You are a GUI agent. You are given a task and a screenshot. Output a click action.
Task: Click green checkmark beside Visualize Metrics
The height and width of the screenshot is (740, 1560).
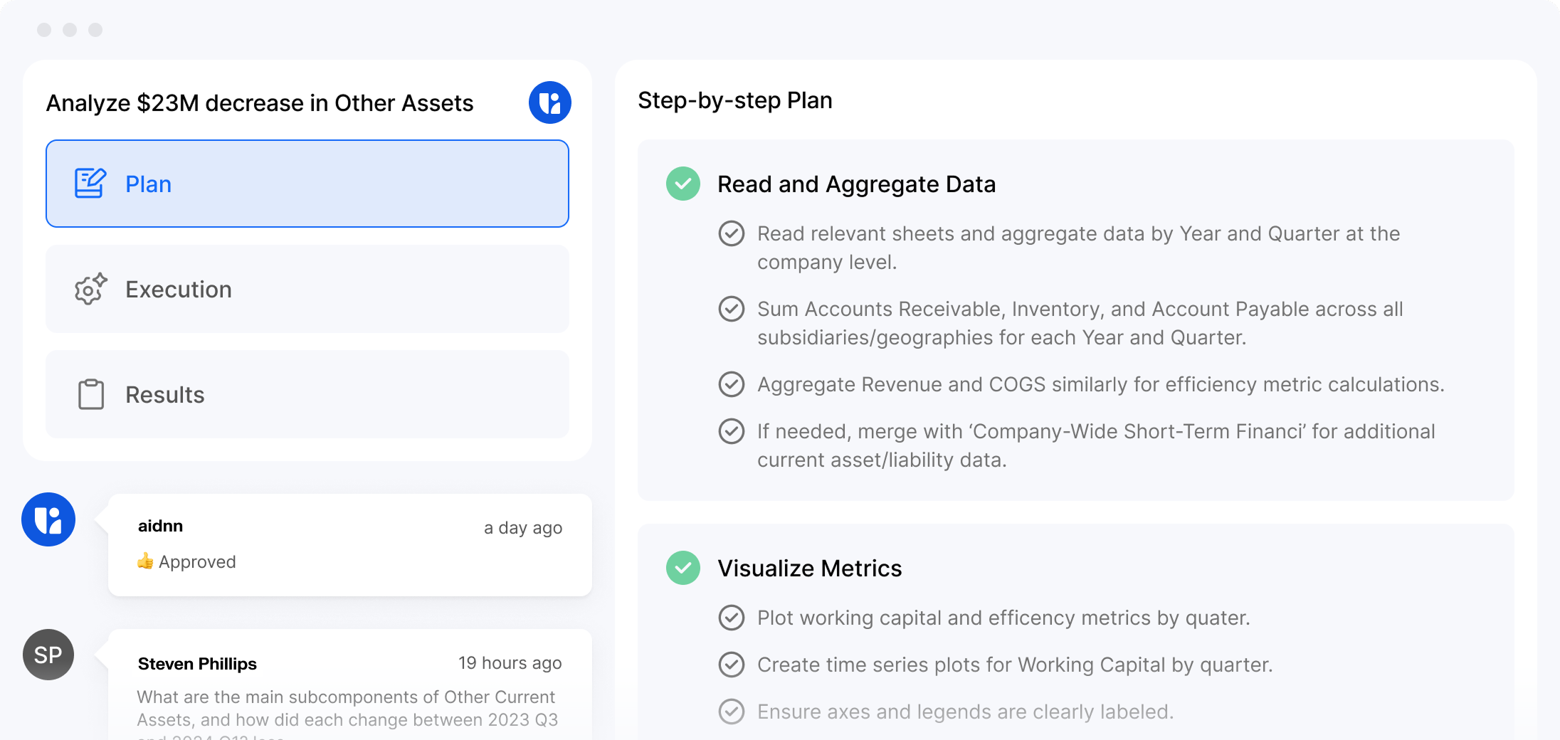pyautogui.click(x=682, y=568)
